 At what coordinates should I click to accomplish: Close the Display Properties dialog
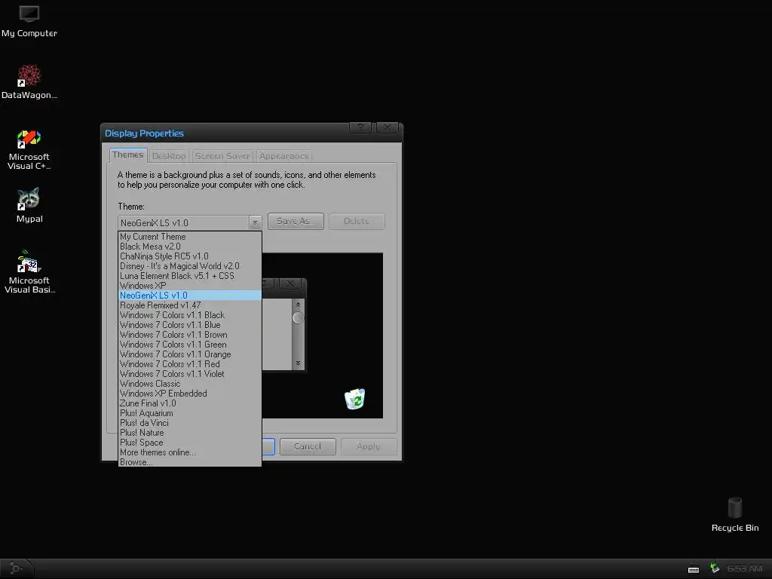[x=388, y=127]
